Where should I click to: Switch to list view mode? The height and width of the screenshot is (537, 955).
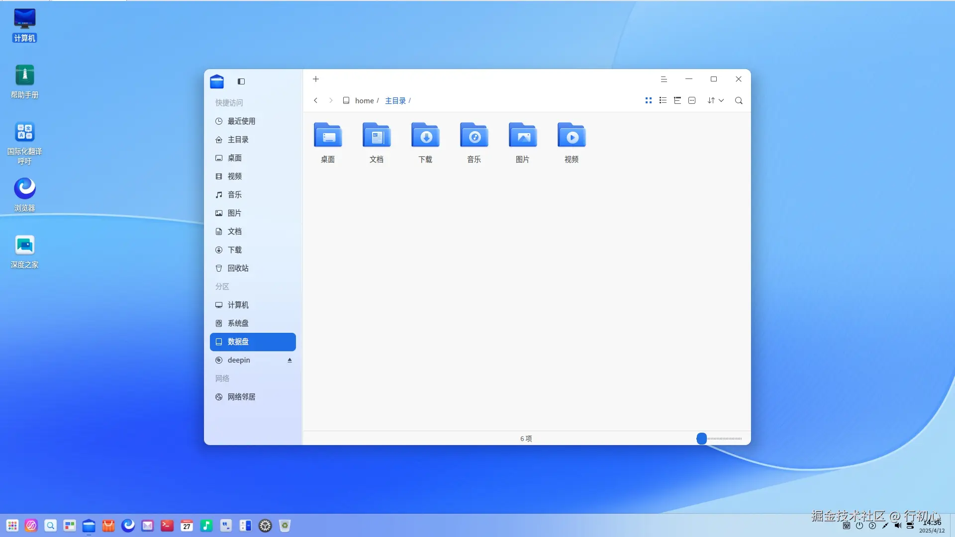[x=663, y=100]
